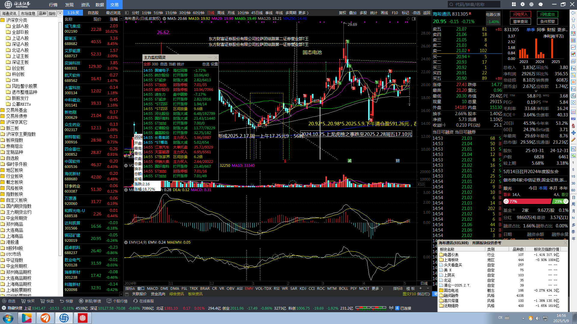Click the globe network icon in title bar
Viewport: 577px width, 324px height.
point(531,4)
